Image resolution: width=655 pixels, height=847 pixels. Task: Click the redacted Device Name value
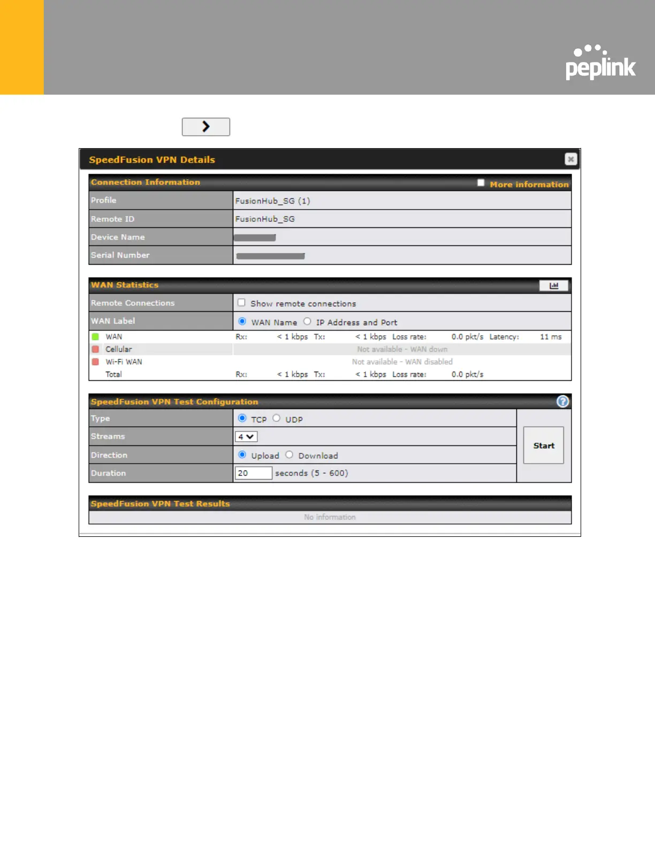click(255, 237)
